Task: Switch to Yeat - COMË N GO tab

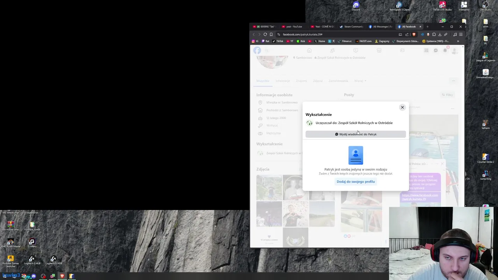Action: 323,26
